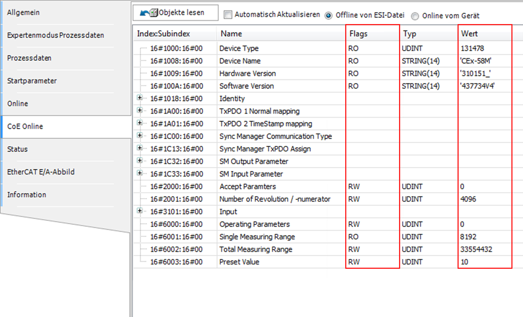Image resolution: width=523 pixels, height=317 pixels.
Task: Click the Objekte lesen button
Action: [x=175, y=13]
